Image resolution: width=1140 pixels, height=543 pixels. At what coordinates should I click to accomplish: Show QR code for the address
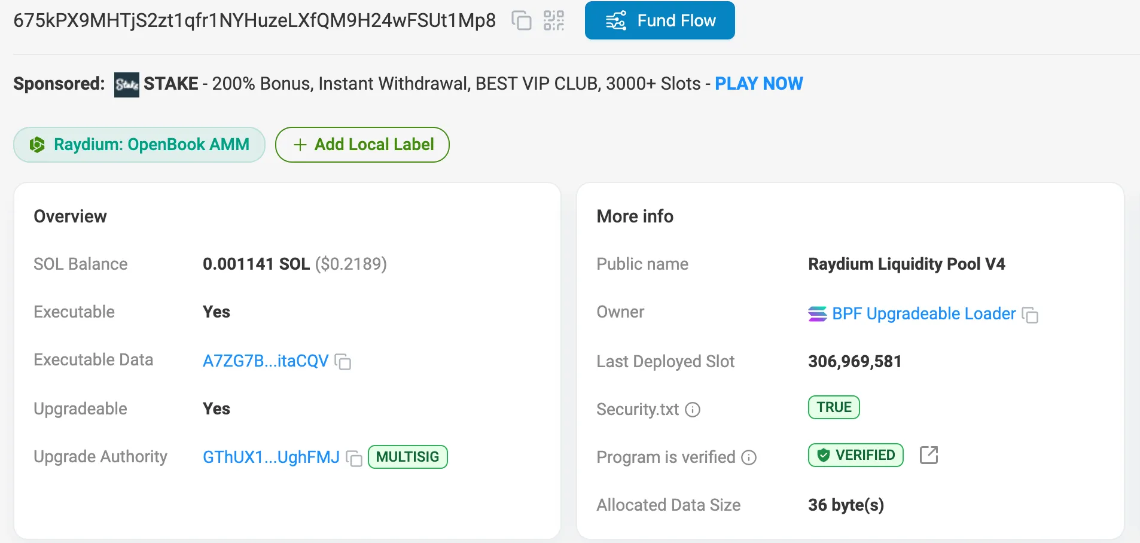point(554,21)
